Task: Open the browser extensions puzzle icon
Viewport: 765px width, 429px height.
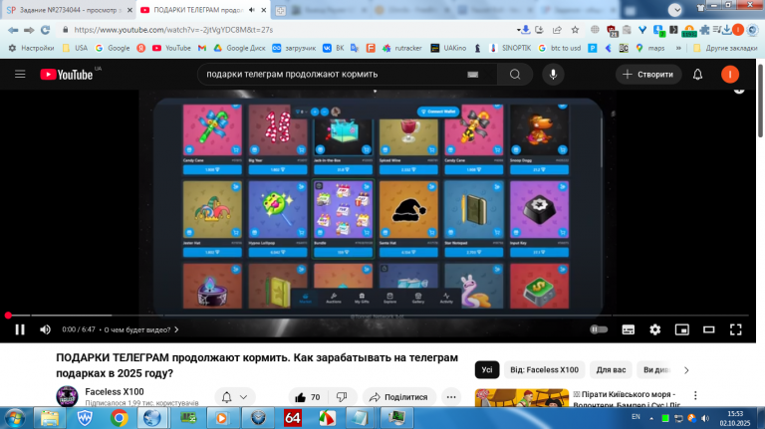Action: tap(704, 30)
